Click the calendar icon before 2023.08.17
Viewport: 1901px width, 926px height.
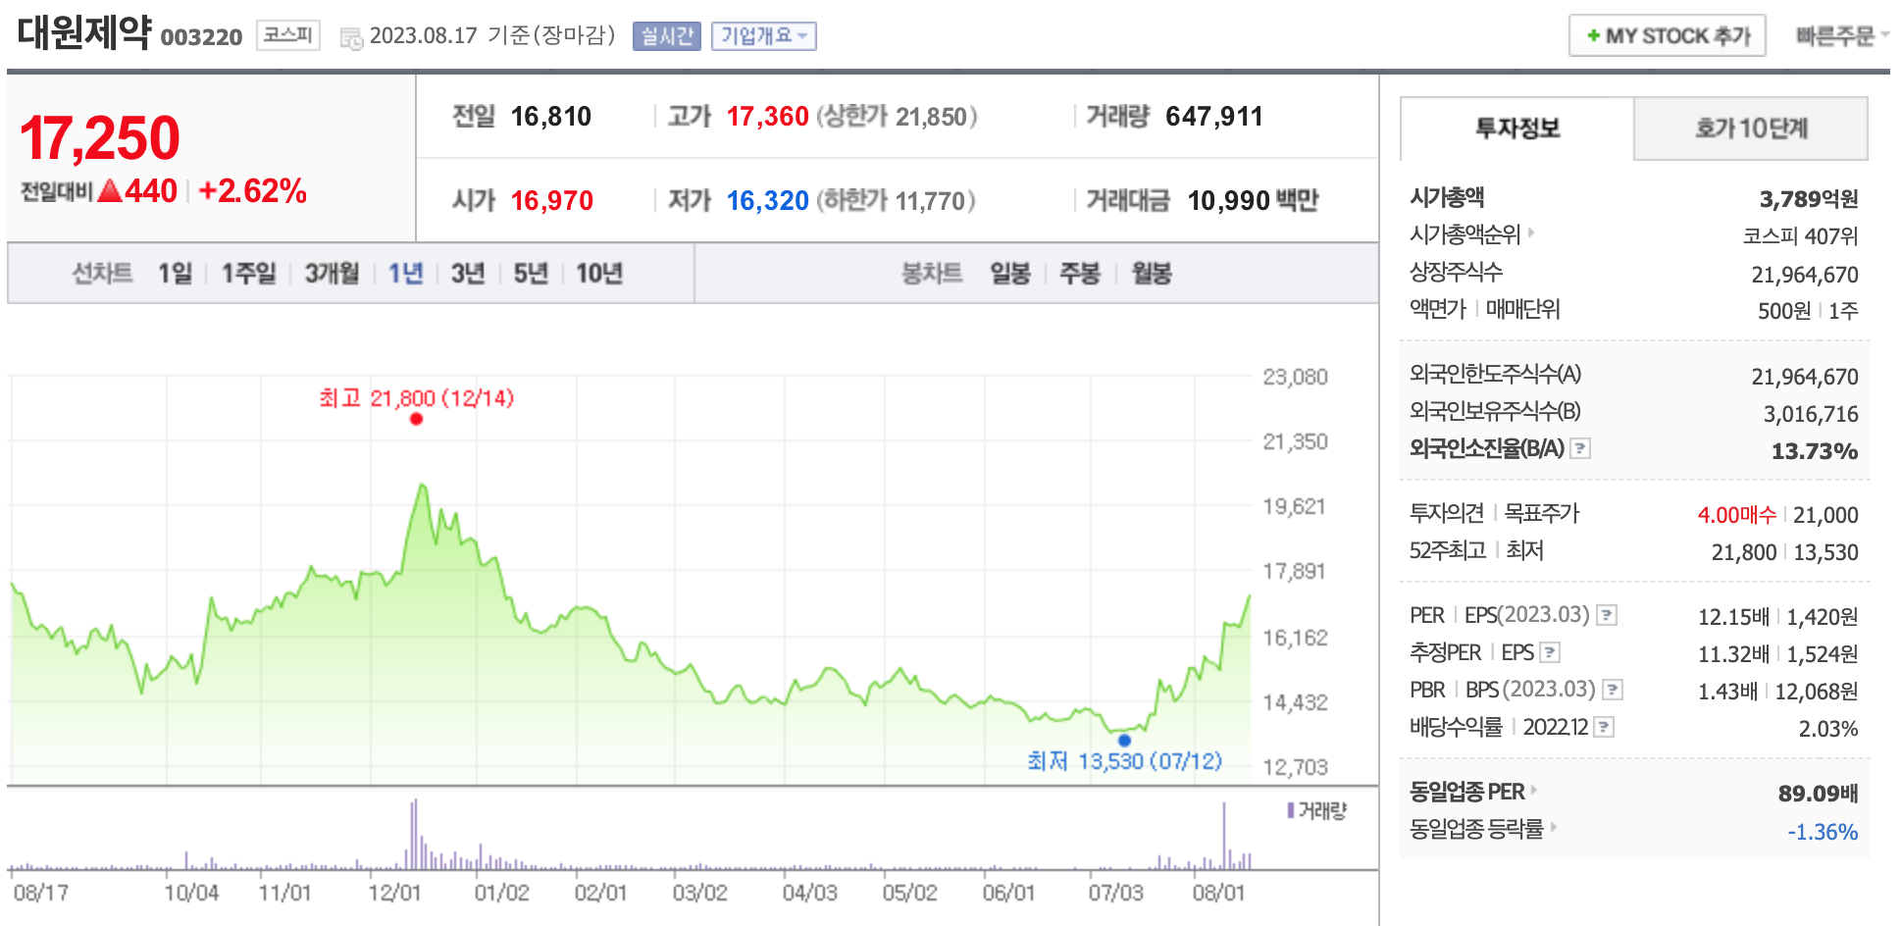pos(351,38)
